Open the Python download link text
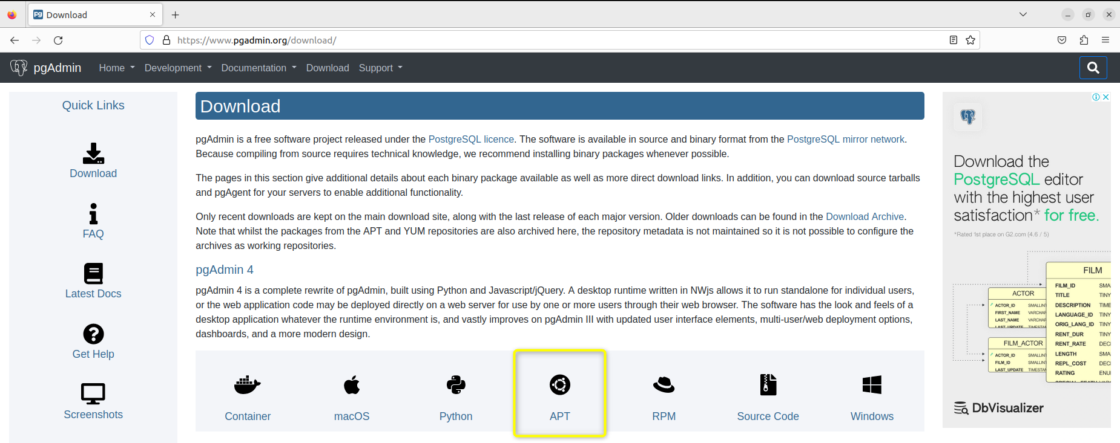 (456, 416)
